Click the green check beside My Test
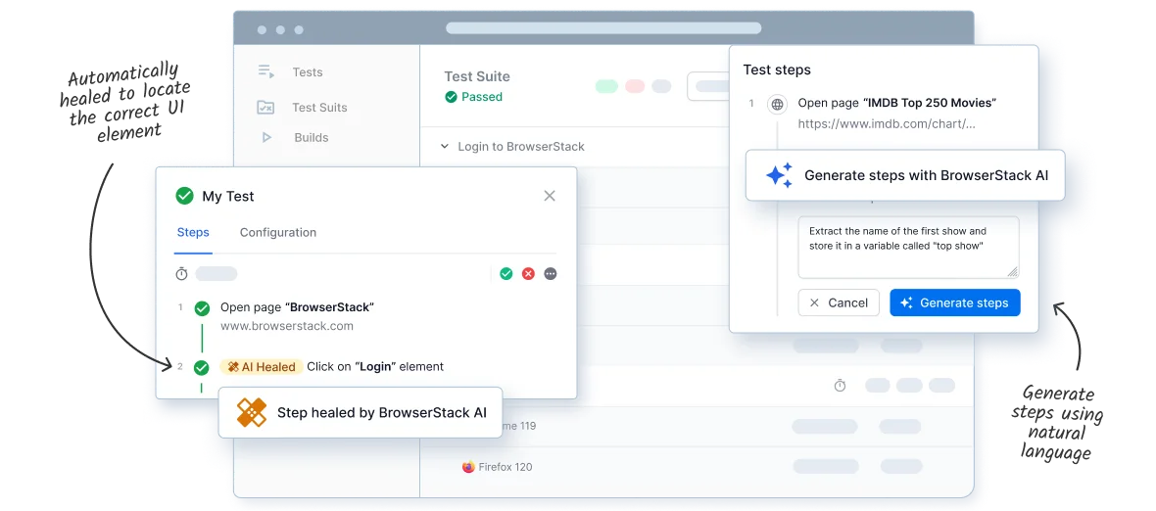This screenshot has width=1156, height=511. [184, 196]
